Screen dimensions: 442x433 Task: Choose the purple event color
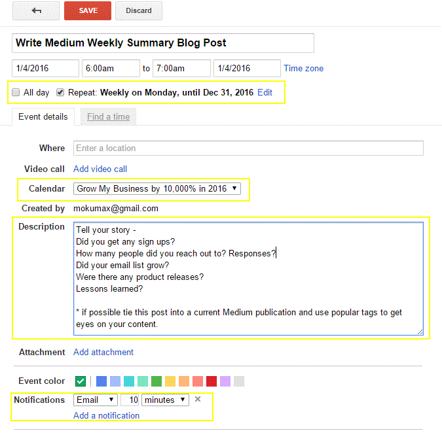pos(225,381)
